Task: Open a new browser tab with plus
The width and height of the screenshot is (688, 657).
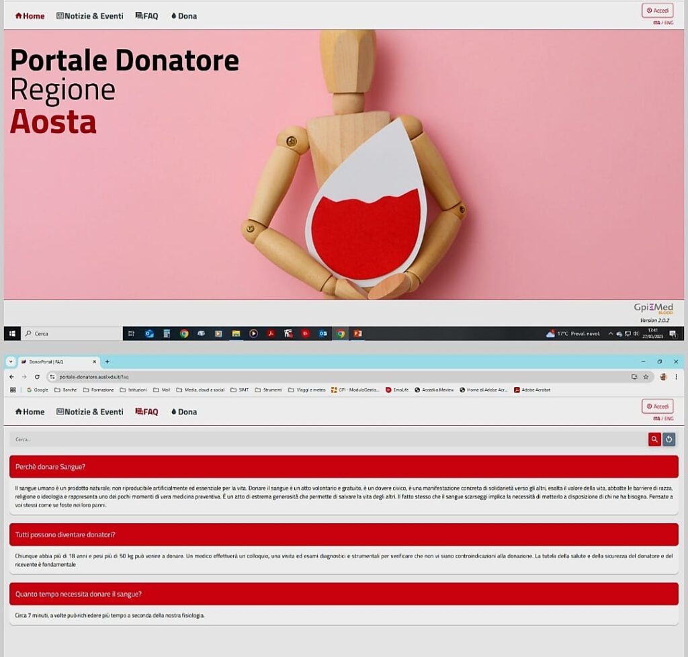Action: click(x=107, y=361)
